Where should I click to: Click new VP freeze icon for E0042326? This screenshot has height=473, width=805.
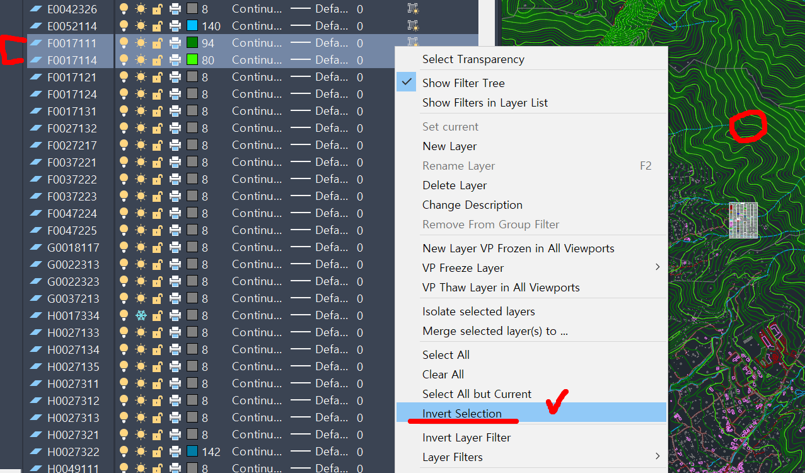click(x=413, y=9)
